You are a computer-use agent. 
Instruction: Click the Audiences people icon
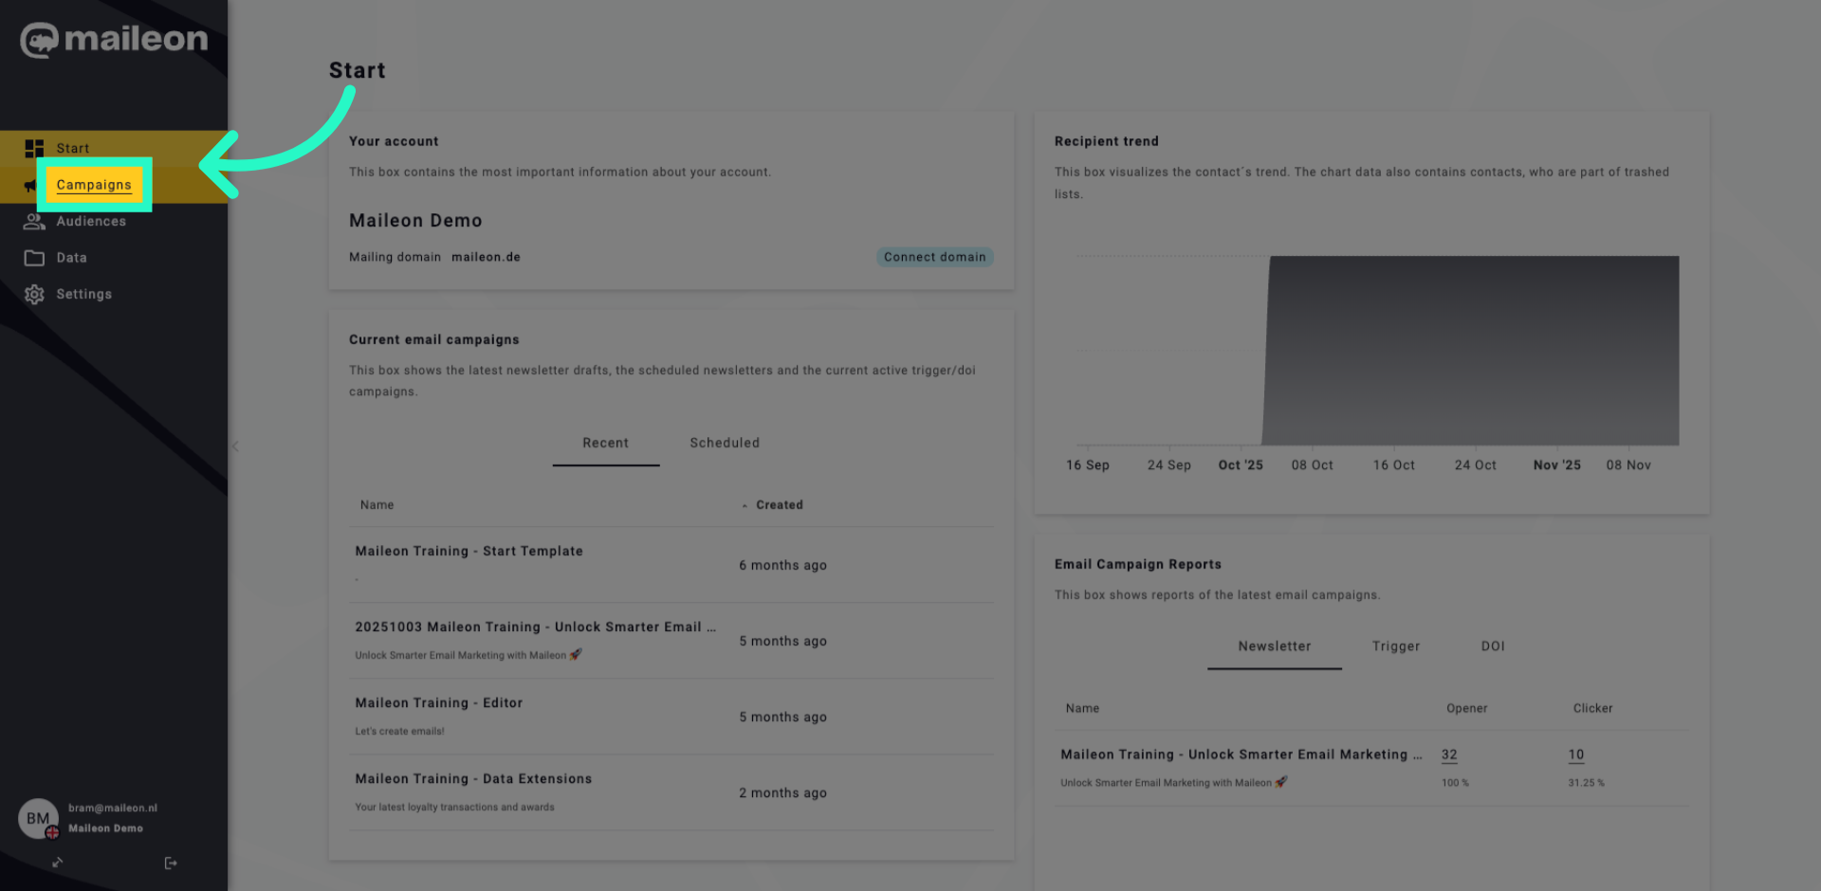[34, 222]
